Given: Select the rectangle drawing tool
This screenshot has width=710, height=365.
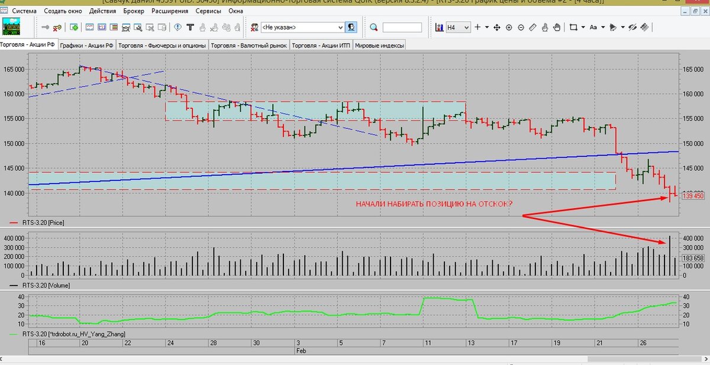Looking at the screenshot, I should (x=573, y=27).
